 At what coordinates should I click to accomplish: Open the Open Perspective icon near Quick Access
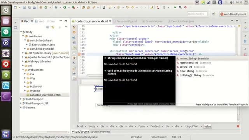214,14
